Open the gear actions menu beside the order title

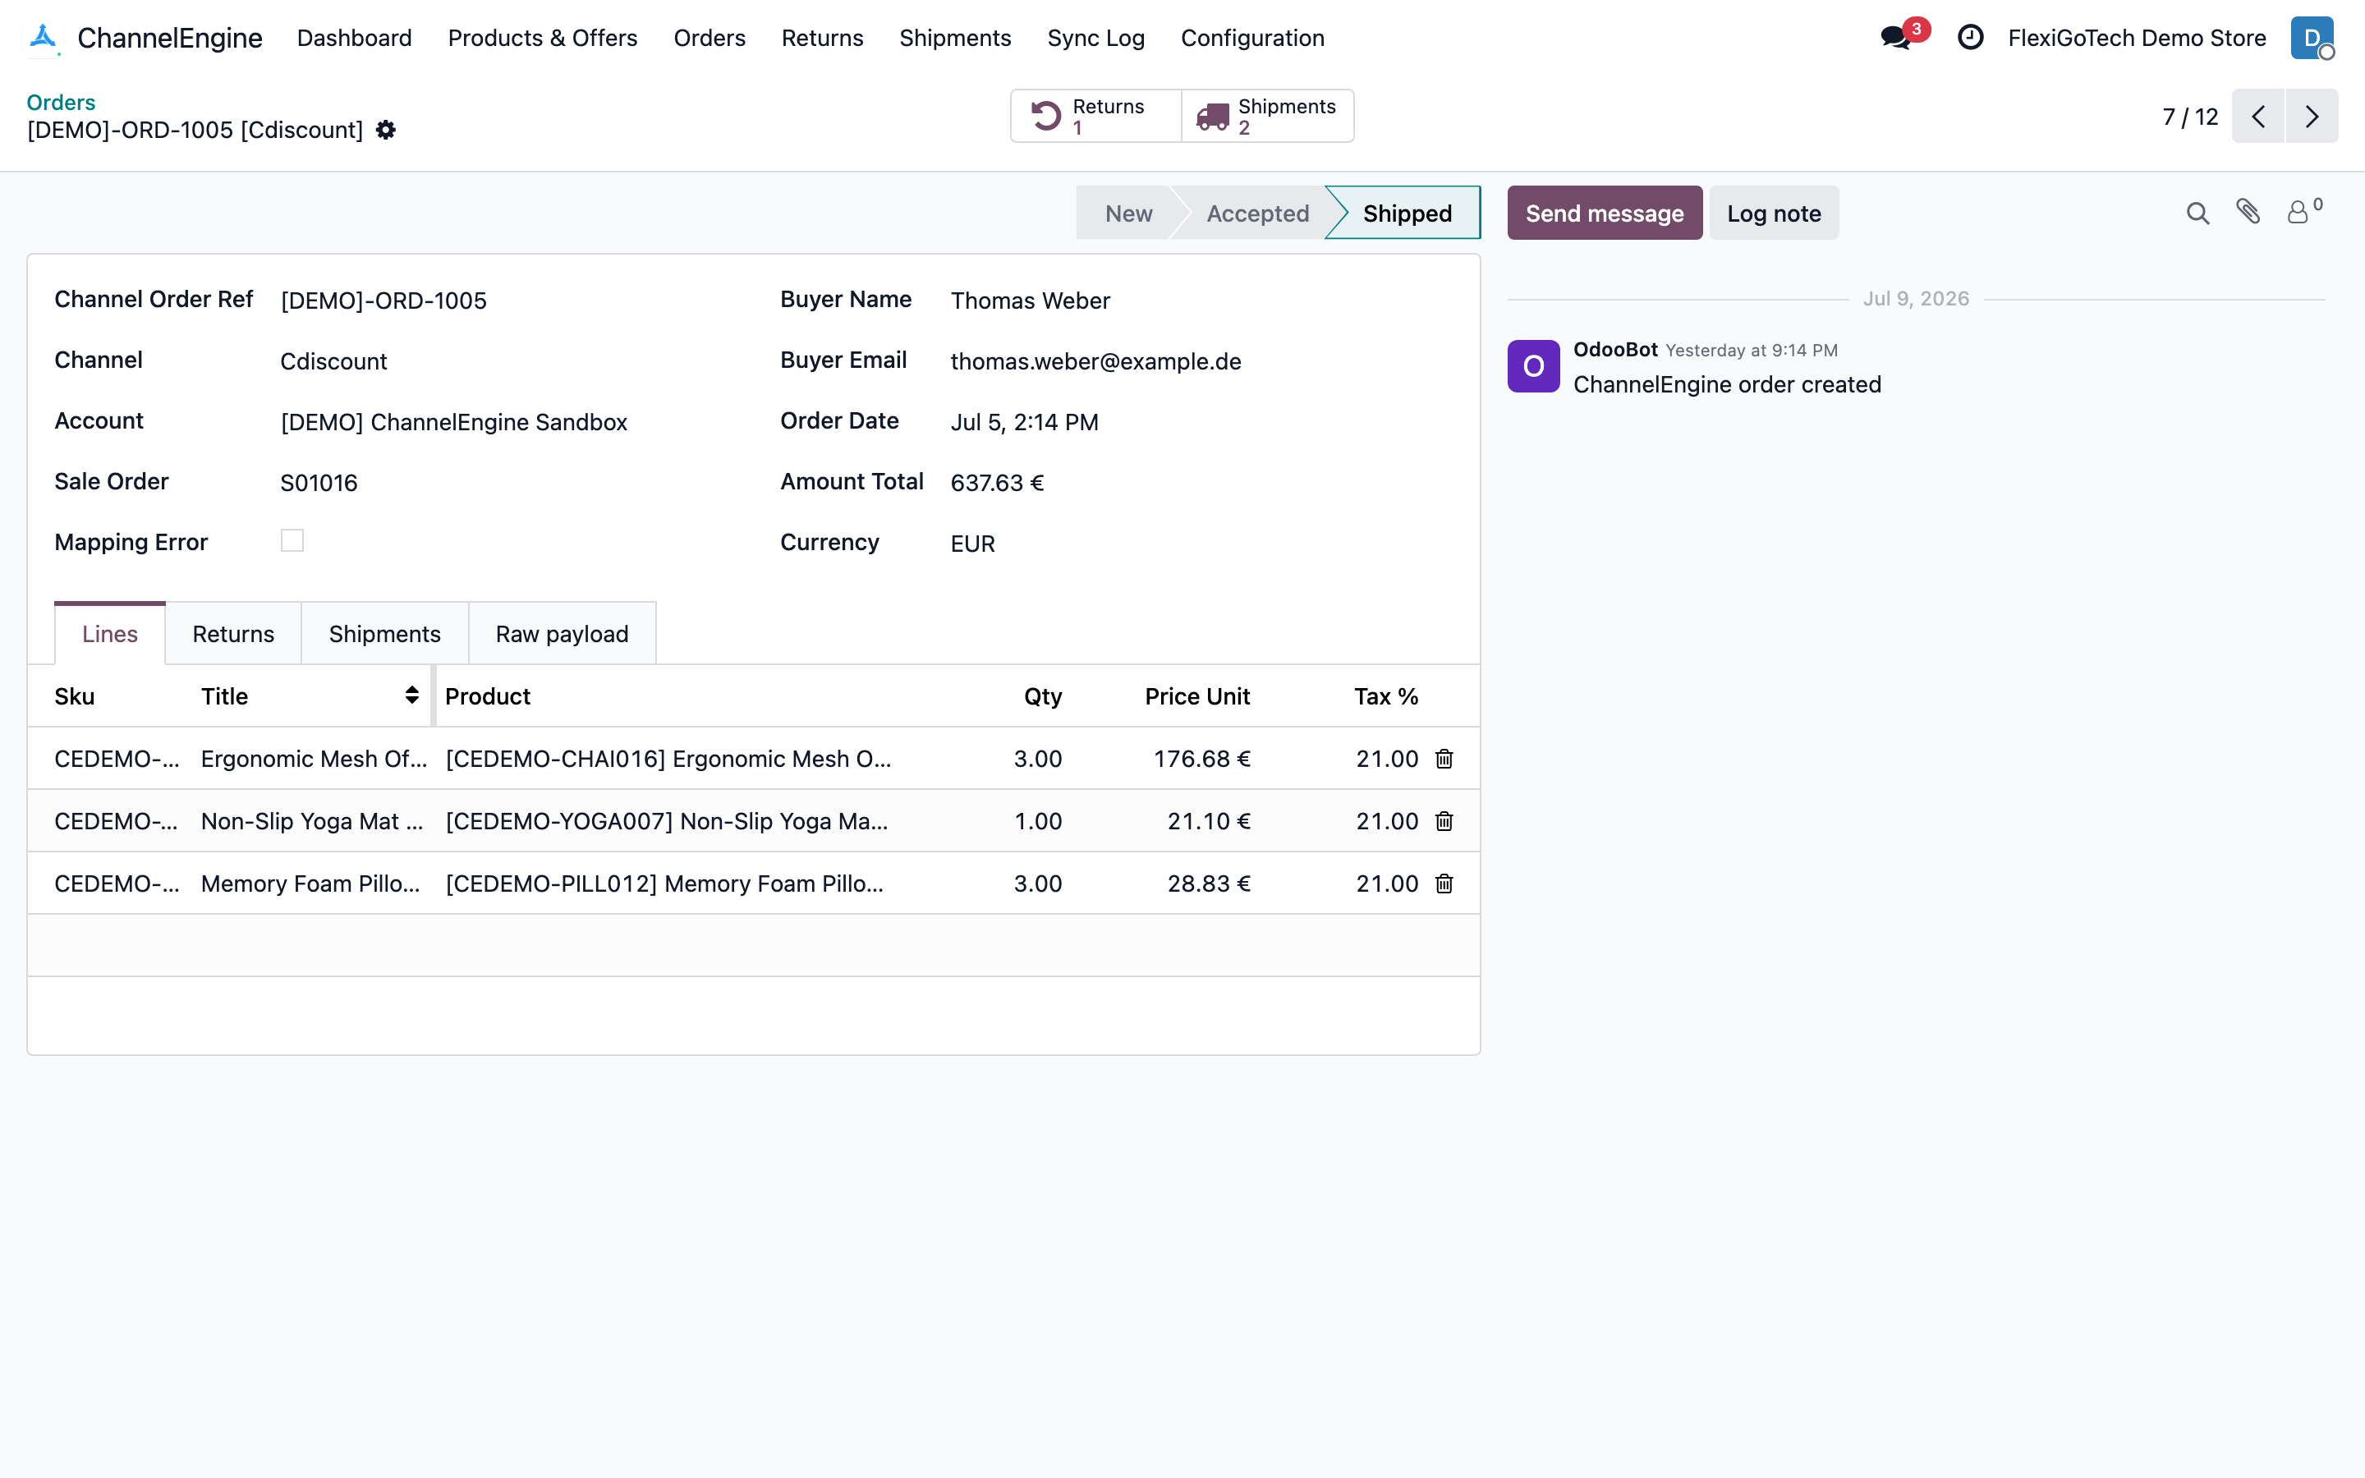pos(386,130)
